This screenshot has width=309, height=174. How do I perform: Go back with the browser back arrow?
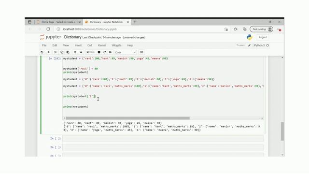(30, 29)
